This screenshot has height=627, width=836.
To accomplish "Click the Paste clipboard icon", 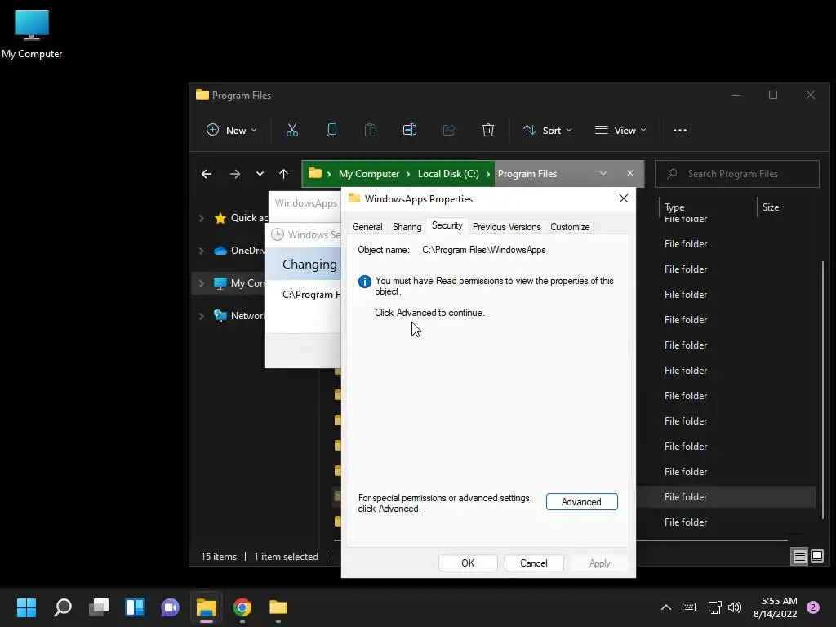I will [371, 130].
